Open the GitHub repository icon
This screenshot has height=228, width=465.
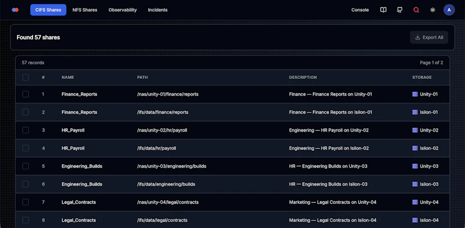[x=400, y=10]
